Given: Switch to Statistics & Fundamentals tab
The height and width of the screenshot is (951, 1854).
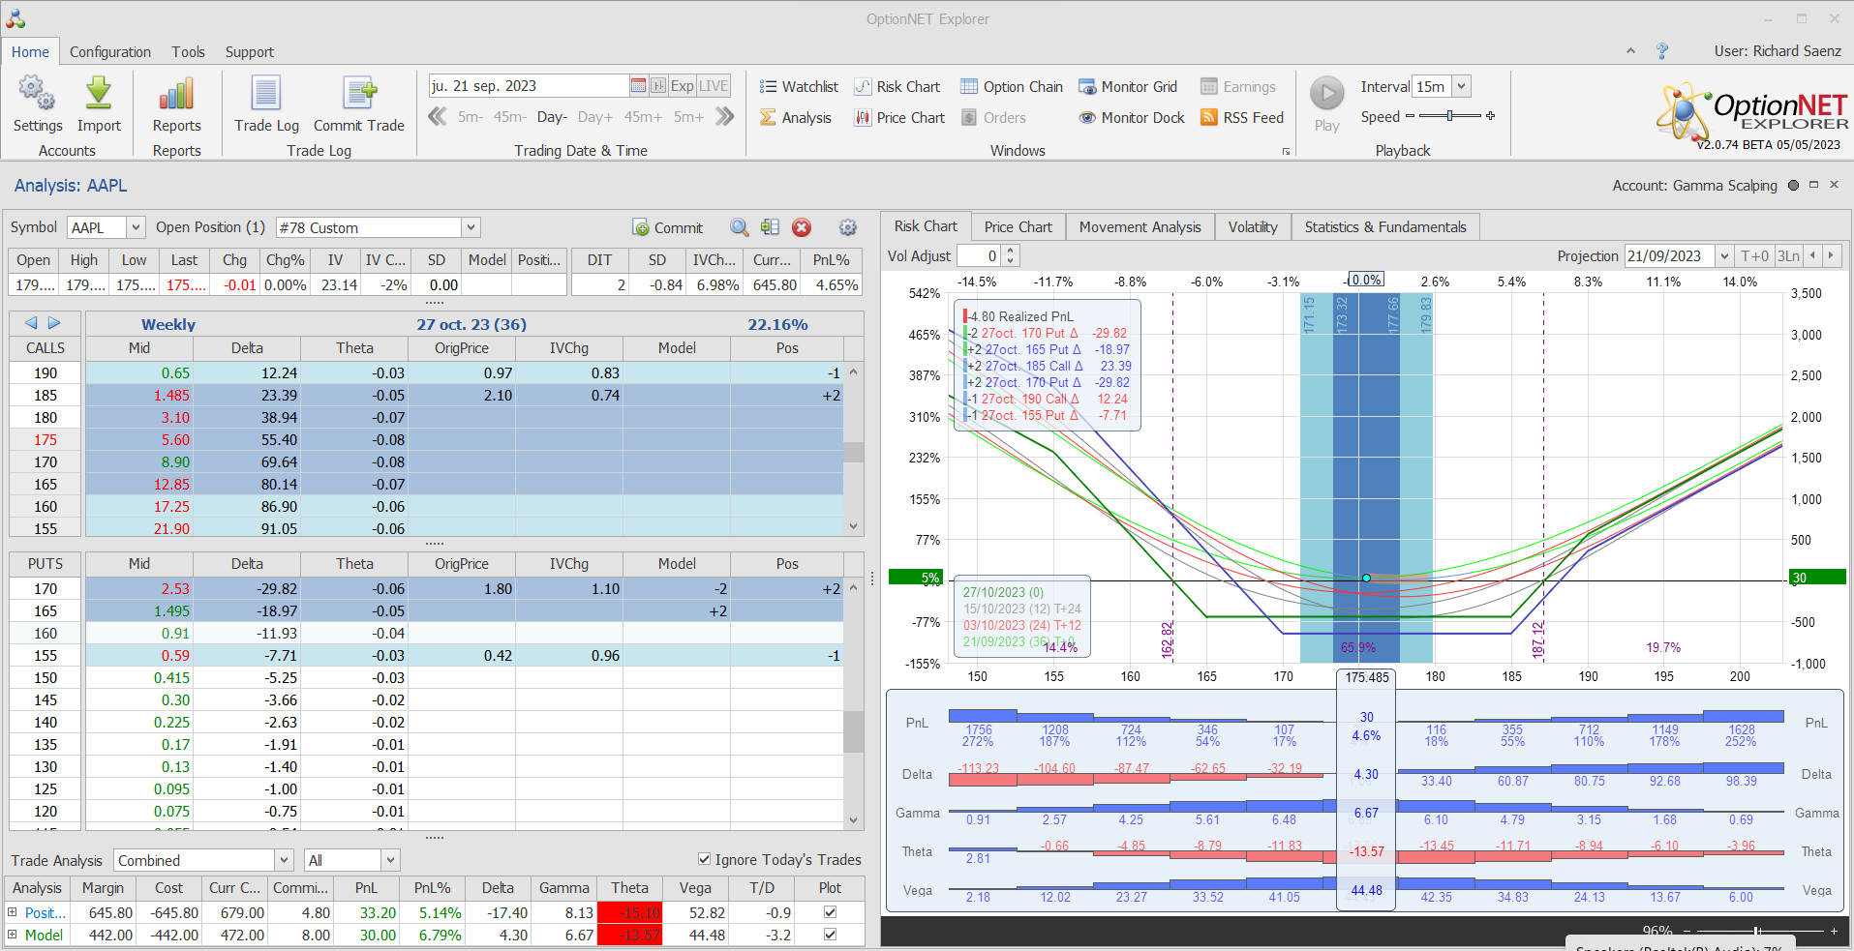Looking at the screenshot, I should pos(1384,226).
